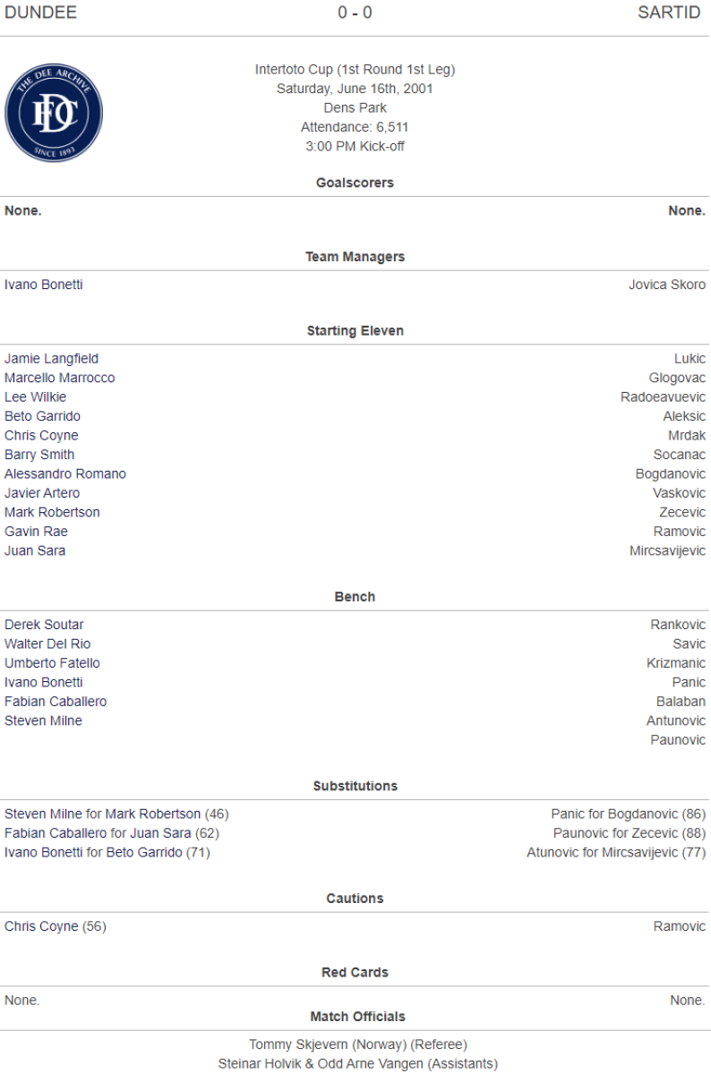Click Derek Soutar on the bench
This screenshot has height=1074, width=711.
pos(44,625)
